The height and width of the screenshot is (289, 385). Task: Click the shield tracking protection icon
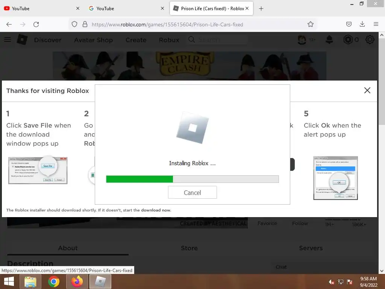coord(74,24)
